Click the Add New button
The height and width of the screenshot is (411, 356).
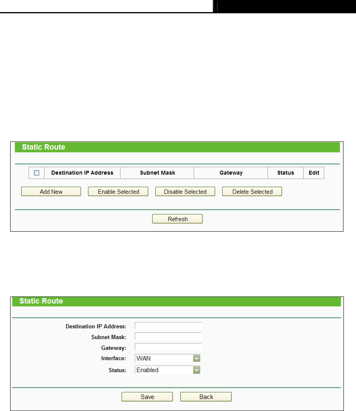tap(51, 191)
